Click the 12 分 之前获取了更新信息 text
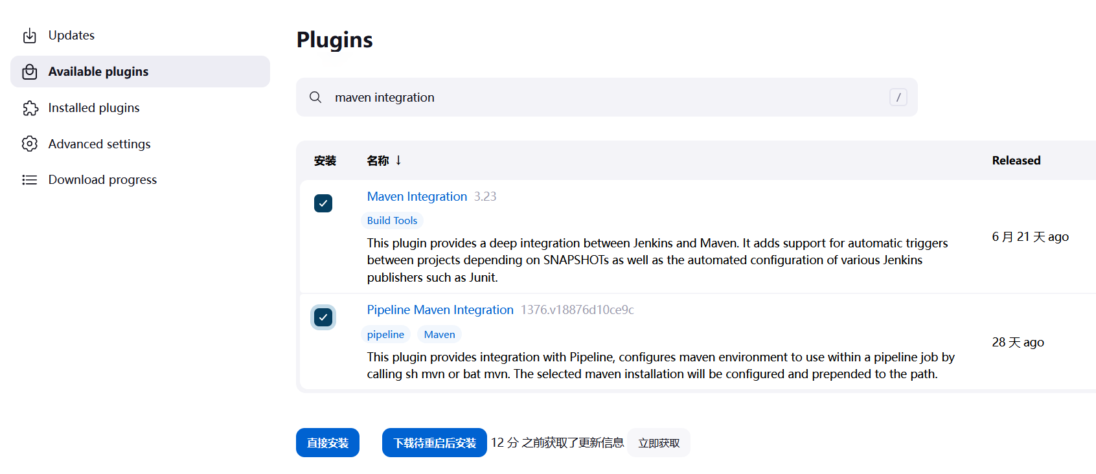 point(557,443)
